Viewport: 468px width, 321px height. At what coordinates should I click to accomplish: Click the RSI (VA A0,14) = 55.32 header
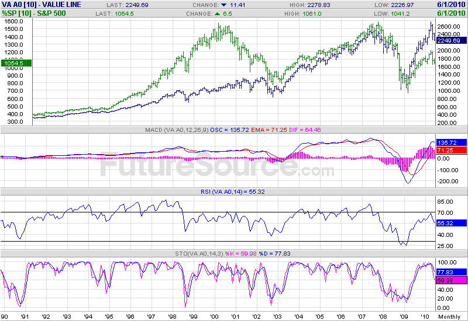232,192
